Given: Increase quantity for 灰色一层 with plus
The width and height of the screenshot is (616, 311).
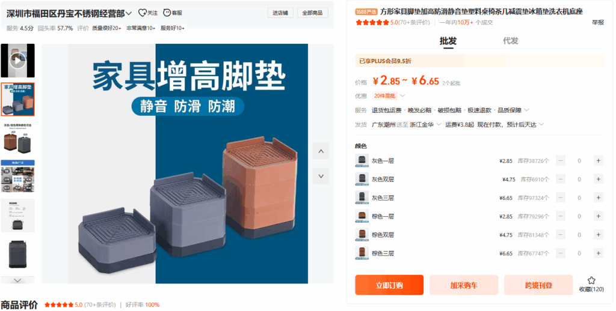Looking at the screenshot, I should coord(599,161).
